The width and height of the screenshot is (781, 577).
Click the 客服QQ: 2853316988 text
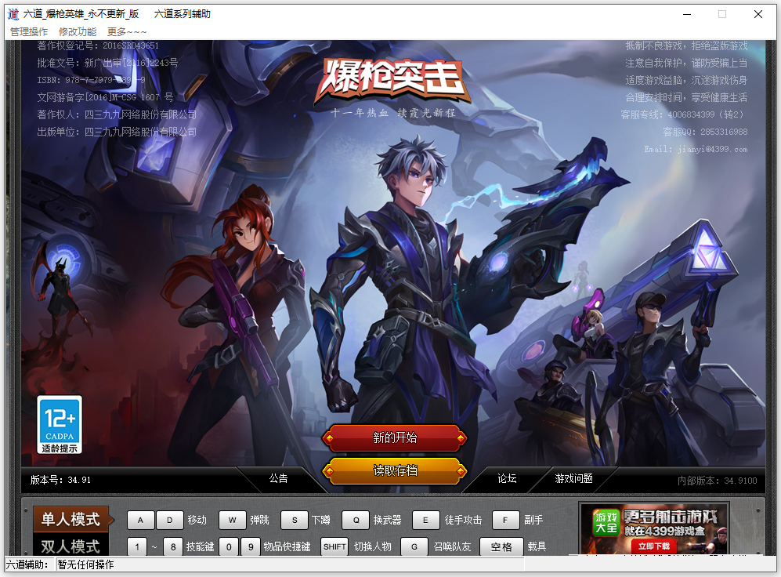pyautogui.click(x=705, y=132)
